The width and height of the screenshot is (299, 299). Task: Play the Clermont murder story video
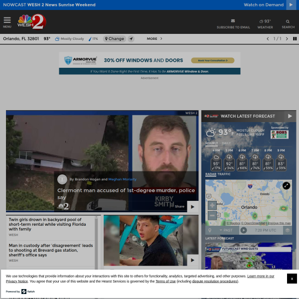192,207
